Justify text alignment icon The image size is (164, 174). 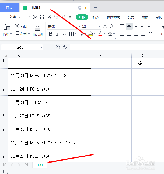point(143,34)
